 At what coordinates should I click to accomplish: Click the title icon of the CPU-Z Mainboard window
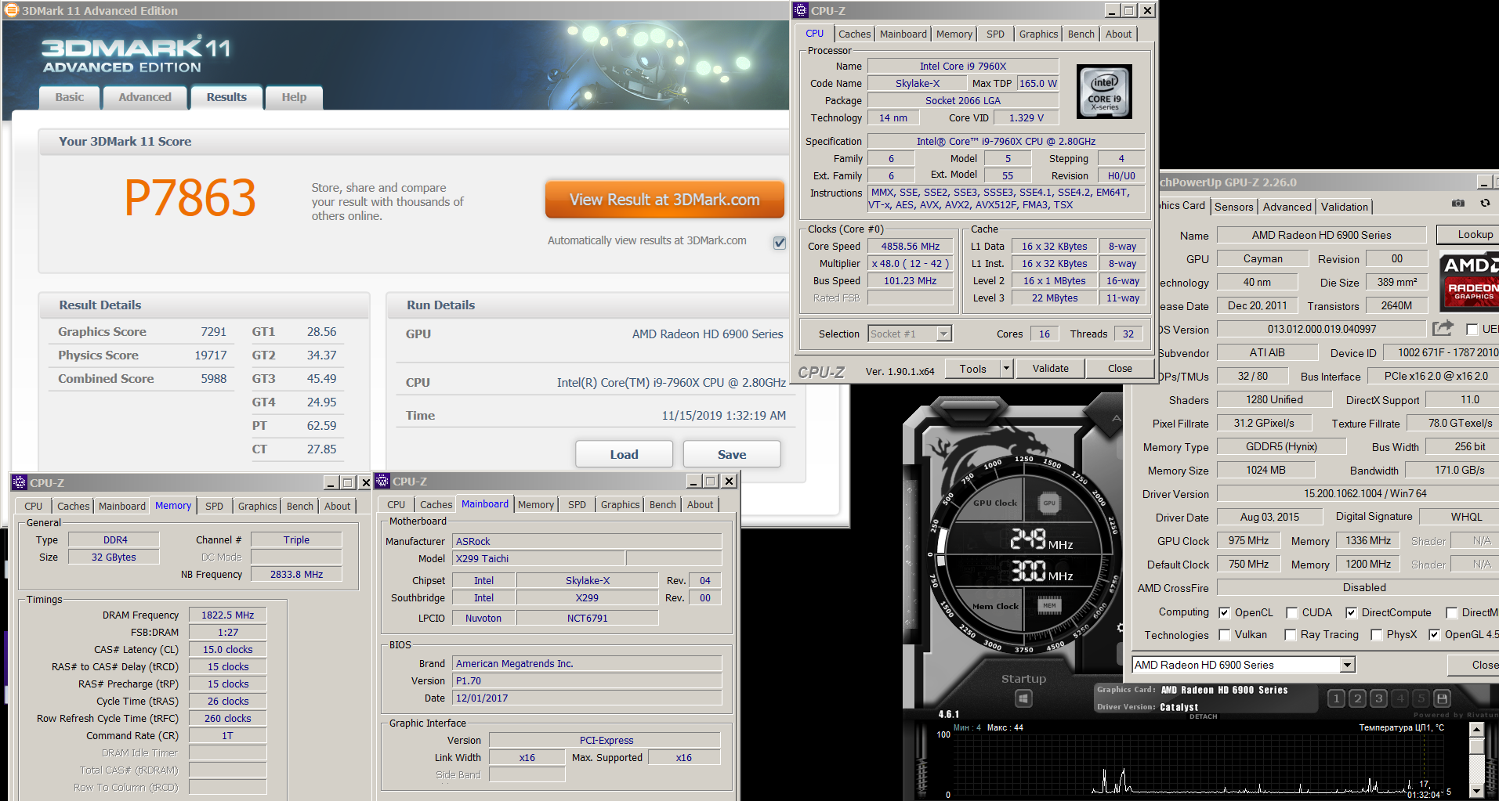pos(382,481)
